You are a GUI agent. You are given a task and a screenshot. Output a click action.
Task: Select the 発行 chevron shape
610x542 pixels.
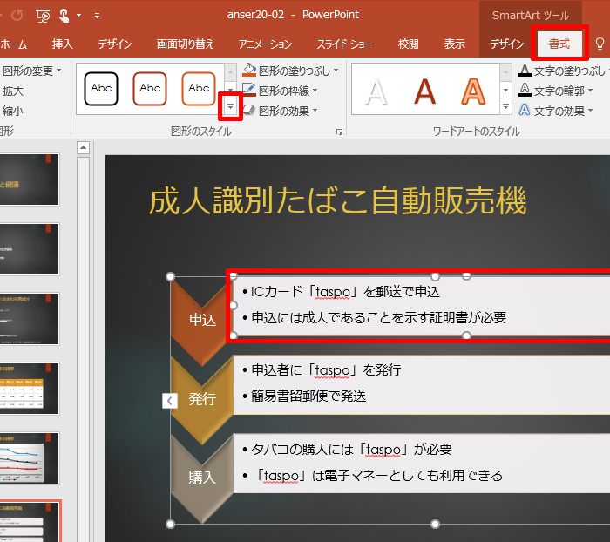[202, 399]
